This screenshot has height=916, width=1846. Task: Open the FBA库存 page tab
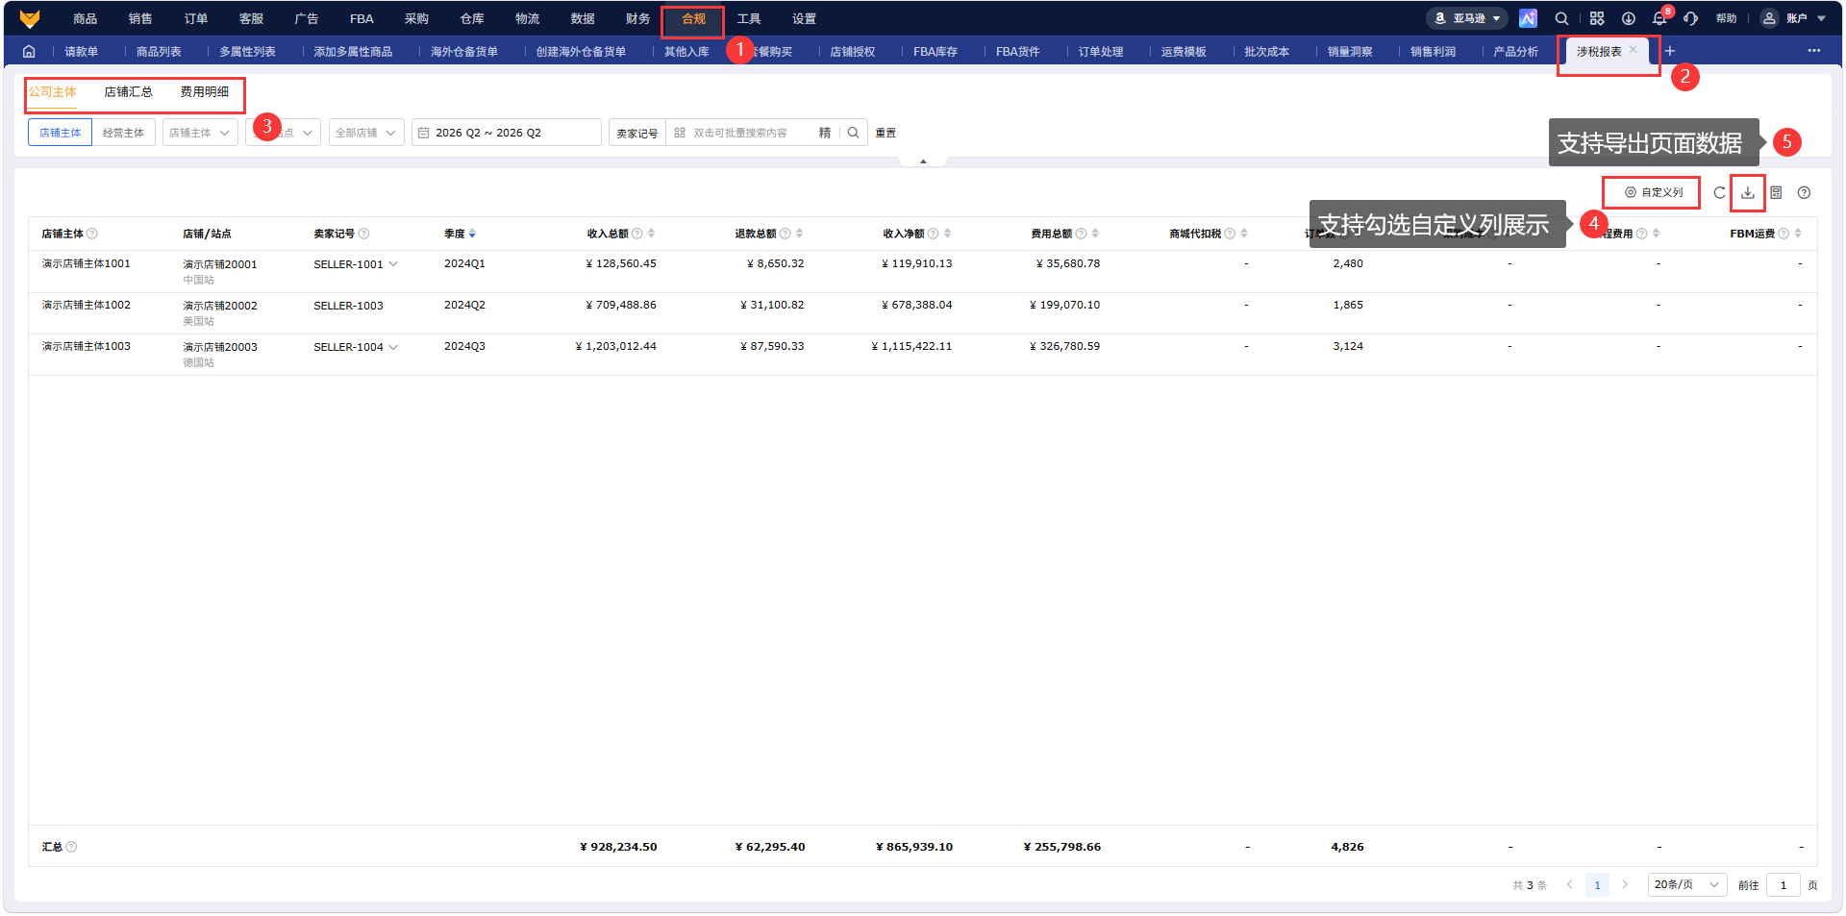935,51
